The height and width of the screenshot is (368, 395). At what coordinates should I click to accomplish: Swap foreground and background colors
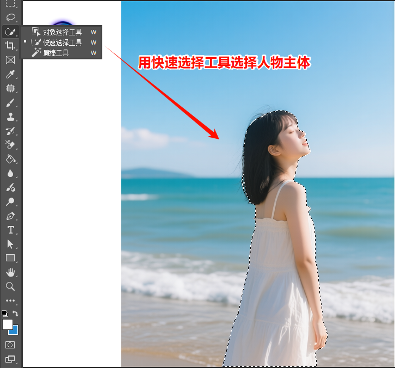(16, 314)
